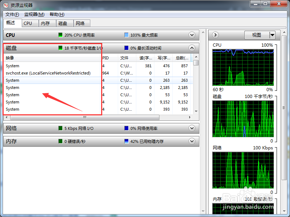Select the svchost.exe (LocalServiceNetworkRestricted) row
This screenshot has height=217, width=290.
pos(98,73)
